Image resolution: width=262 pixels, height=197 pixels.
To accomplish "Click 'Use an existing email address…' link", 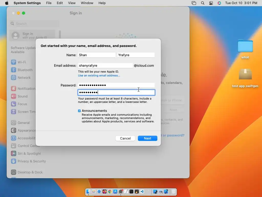I will pos(99,76).
